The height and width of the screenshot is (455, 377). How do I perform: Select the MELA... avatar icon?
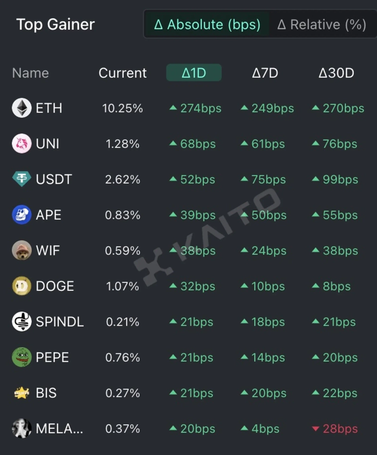click(x=22, y=429)
